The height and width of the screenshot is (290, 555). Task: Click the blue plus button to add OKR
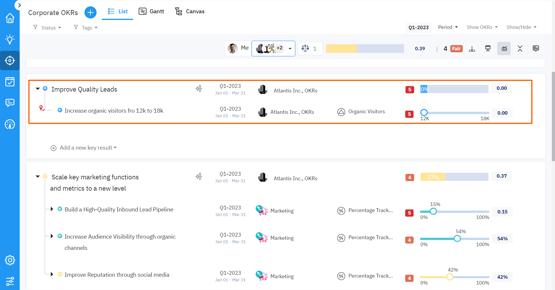coord(91,12)
